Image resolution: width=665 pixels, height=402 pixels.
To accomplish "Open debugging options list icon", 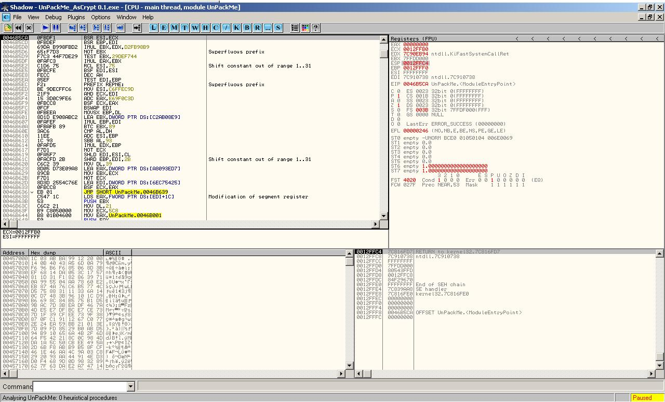I will pyautogui.click(x=295, y=28).
